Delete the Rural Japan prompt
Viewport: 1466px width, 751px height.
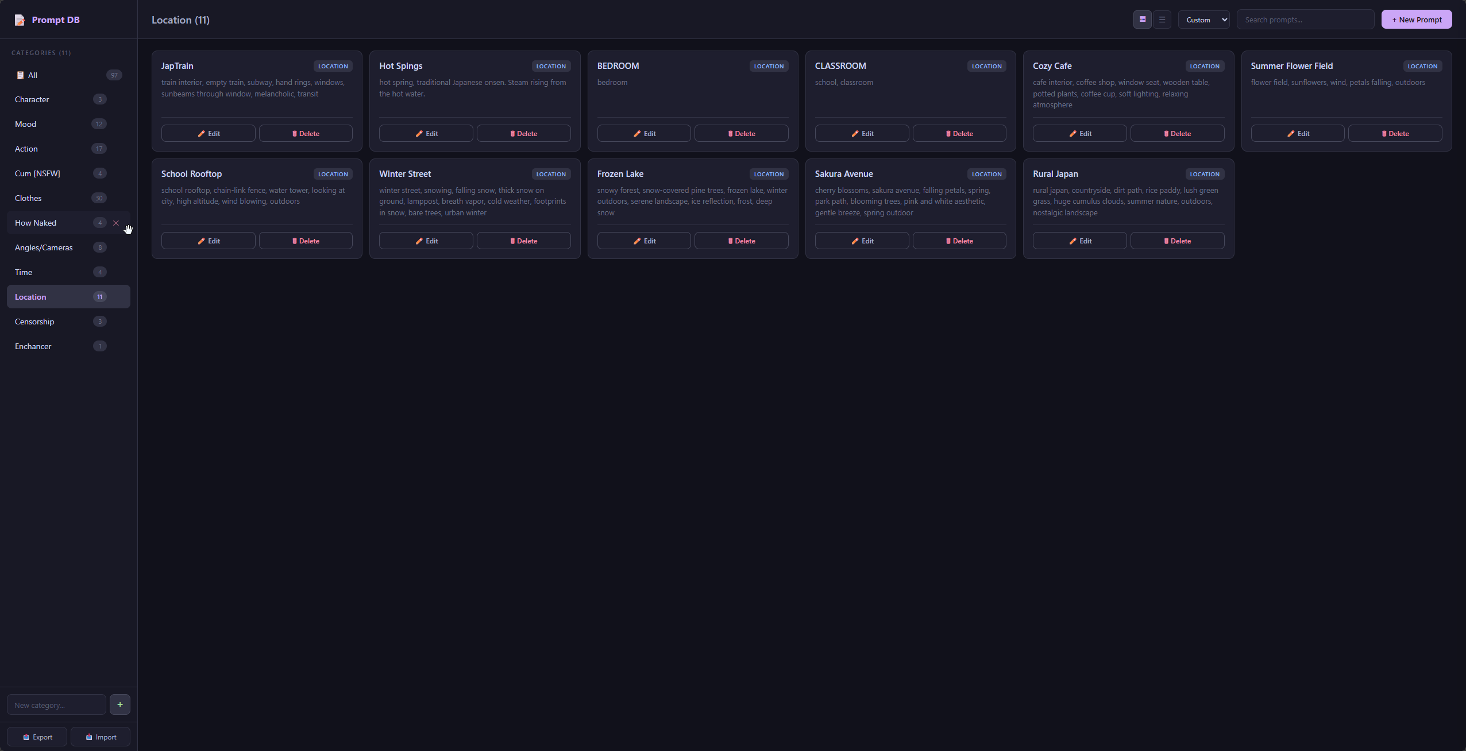1177,241
